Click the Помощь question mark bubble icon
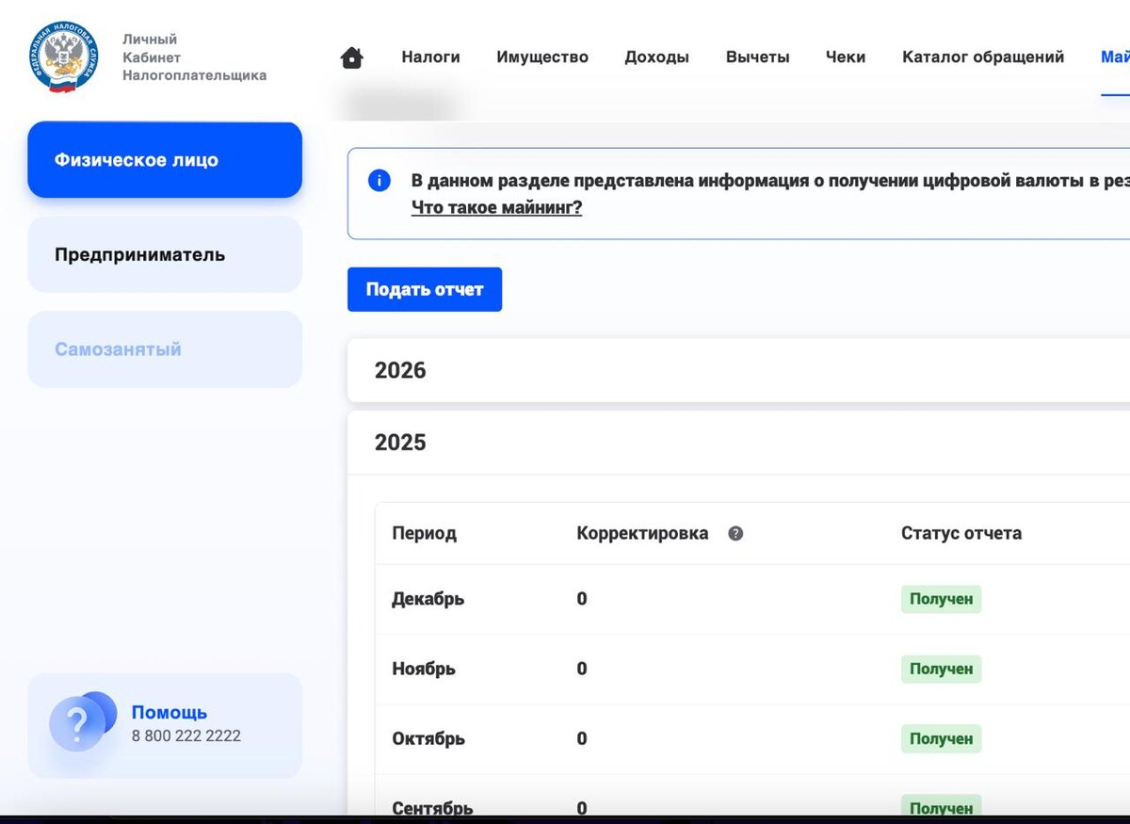 point(81,722)
